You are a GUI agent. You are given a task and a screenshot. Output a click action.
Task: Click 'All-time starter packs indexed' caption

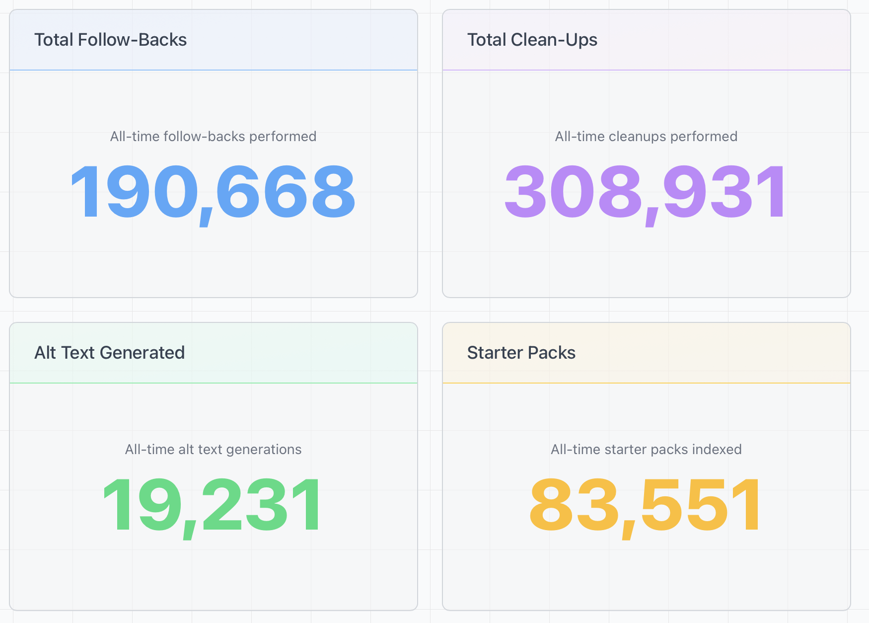tap(646, 450)
